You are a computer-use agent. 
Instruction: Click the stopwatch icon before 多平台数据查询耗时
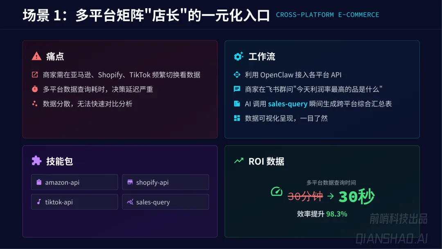point(35,89)
